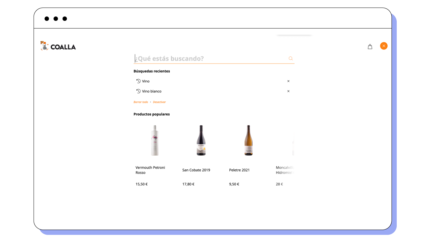The width and height of the screenshot is (430, 242).
Task: Click the Coalla logo
Action: 58,46
